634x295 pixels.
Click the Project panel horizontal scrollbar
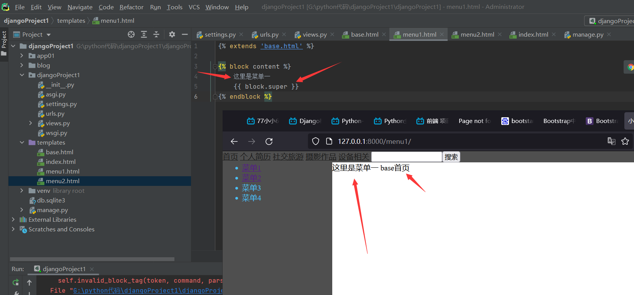tap(92, 259)
